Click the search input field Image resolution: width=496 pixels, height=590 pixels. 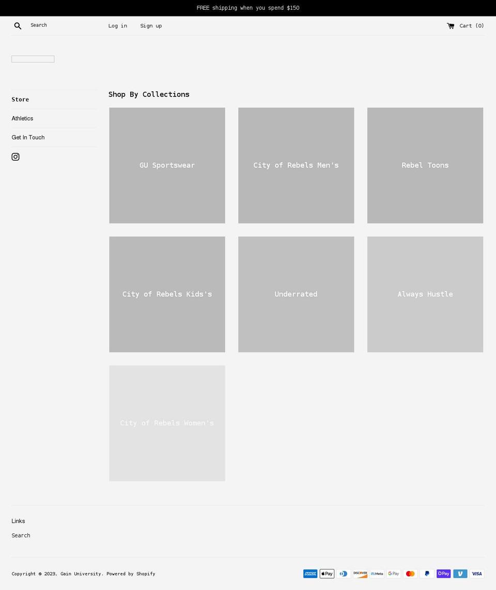[62, 25]
